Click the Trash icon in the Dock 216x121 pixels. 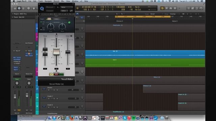tap(167, 118)
